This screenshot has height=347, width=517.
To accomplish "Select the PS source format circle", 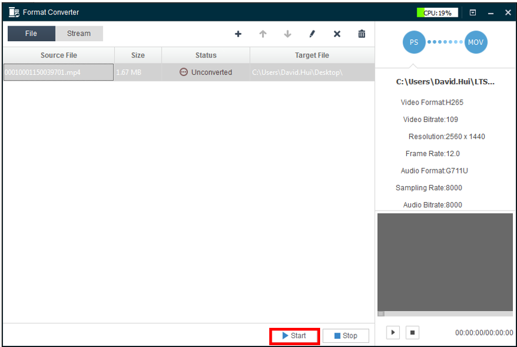I will (x=414, y=42).
